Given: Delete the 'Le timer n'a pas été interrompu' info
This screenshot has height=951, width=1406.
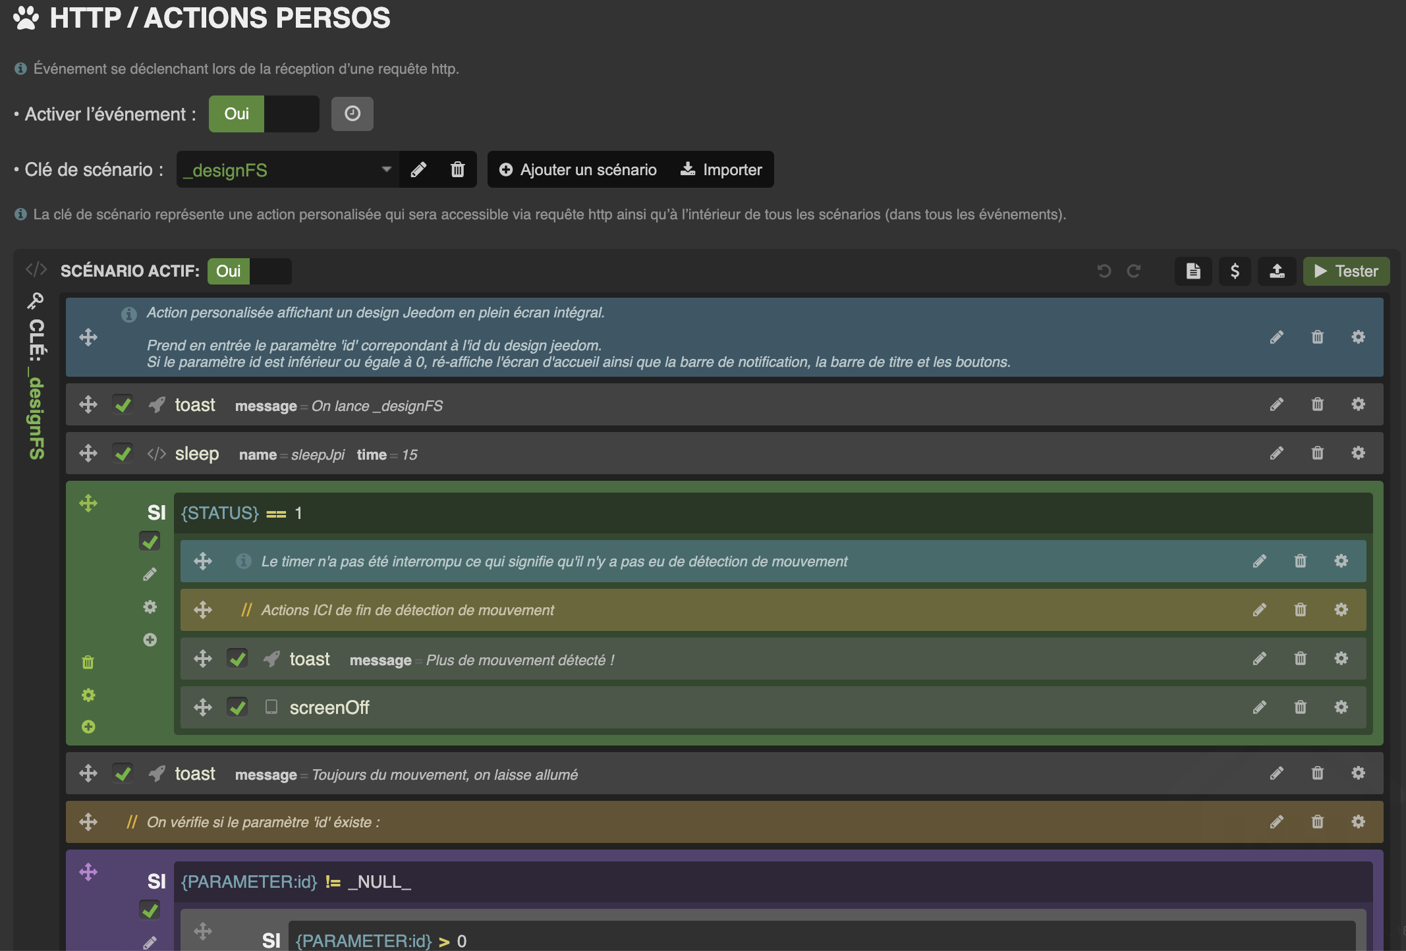Looking at the screenshot, I should (1301, 561).
